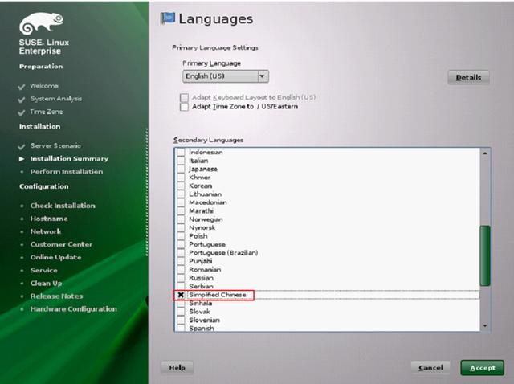
Task: Select Service in the sidebar
Action: [43, 270]
